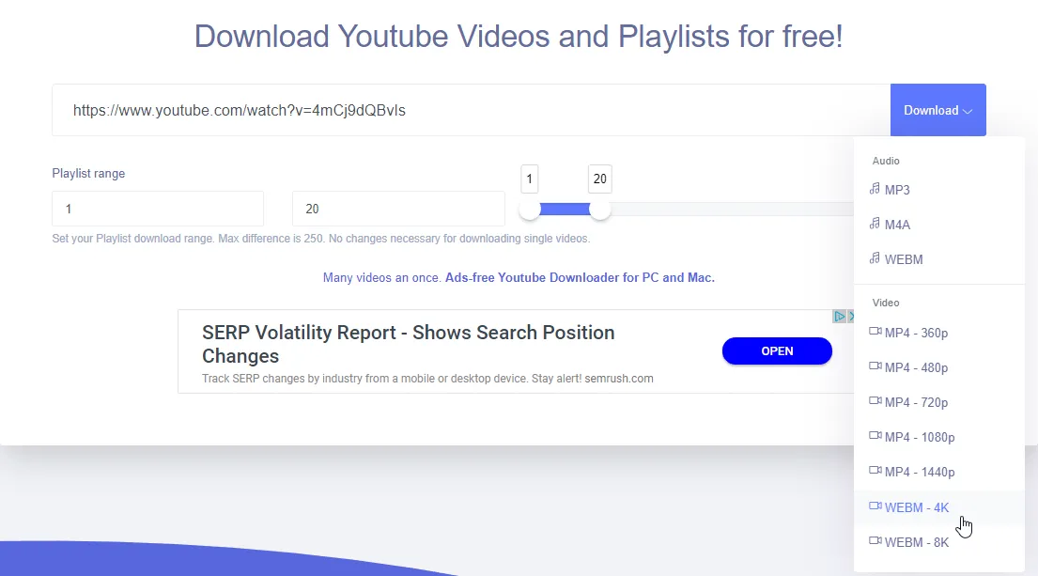Choose M4A audio format

(939, 225)
